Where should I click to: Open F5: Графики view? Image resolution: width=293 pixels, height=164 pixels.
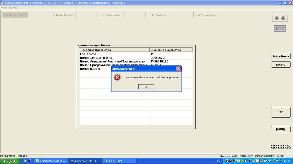[158, 15]
